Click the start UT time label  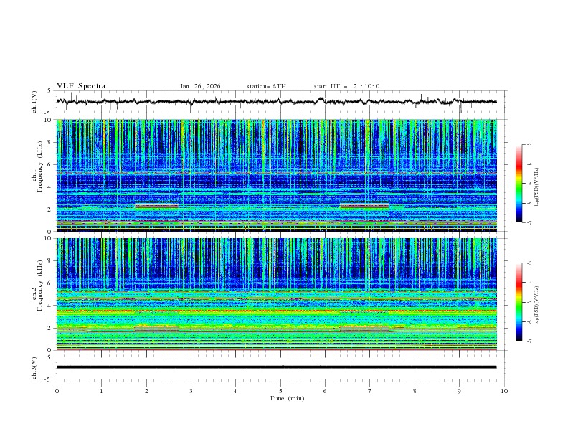pos(346,86)
